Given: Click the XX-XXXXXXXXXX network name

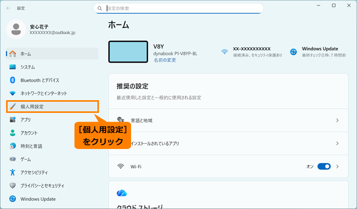Looking at the screenshot, I should tap(251, 49).
